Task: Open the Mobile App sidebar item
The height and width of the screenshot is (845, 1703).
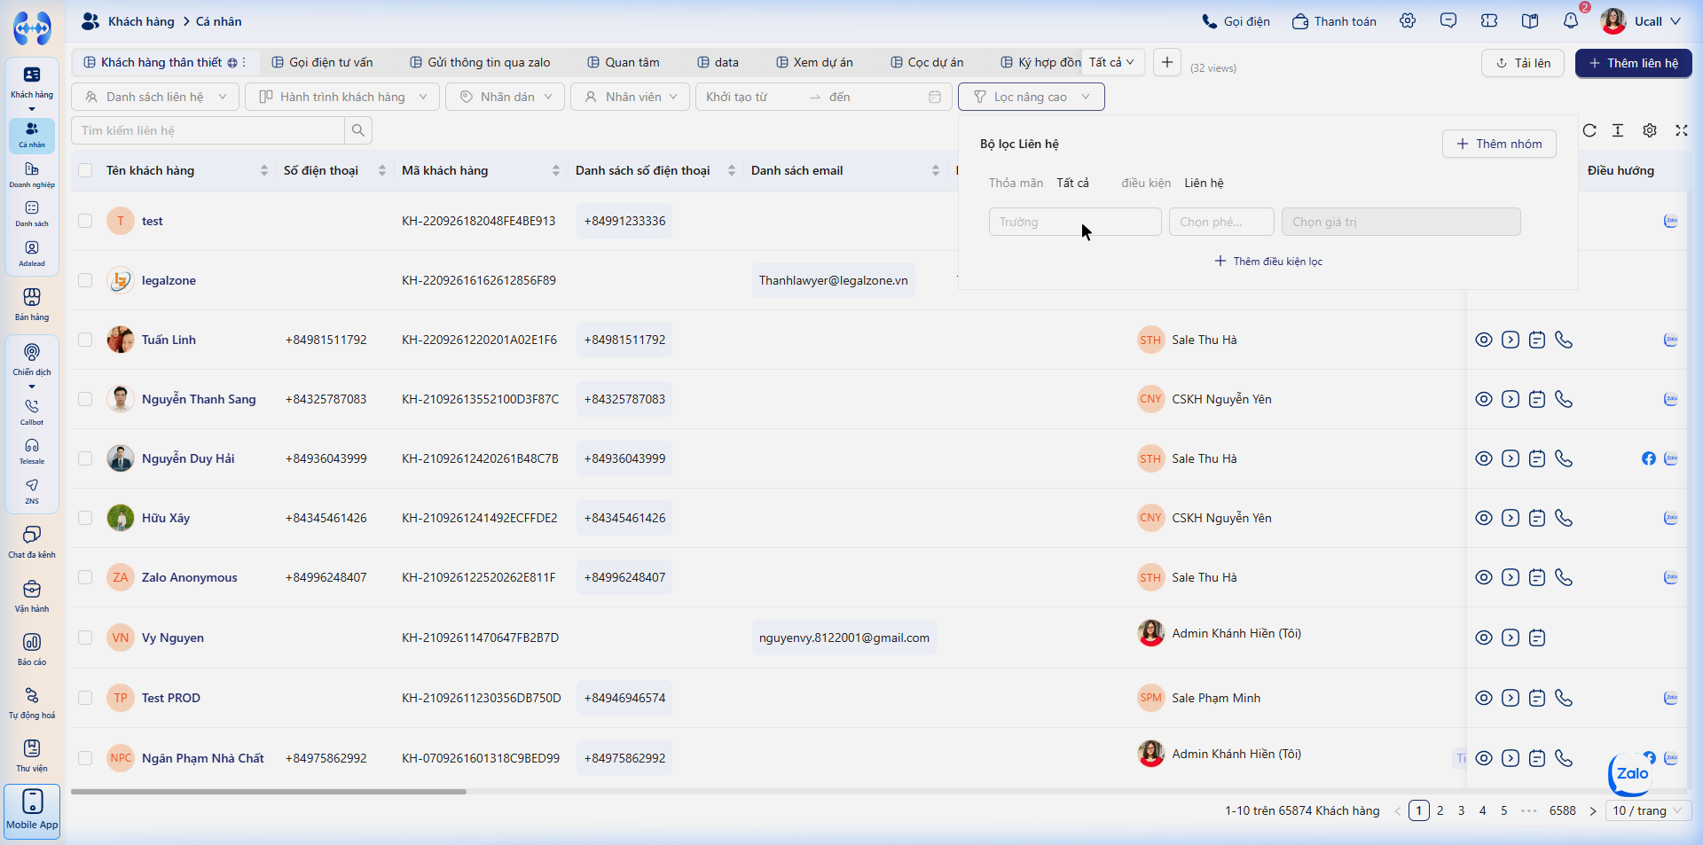Action: [32, 810]
